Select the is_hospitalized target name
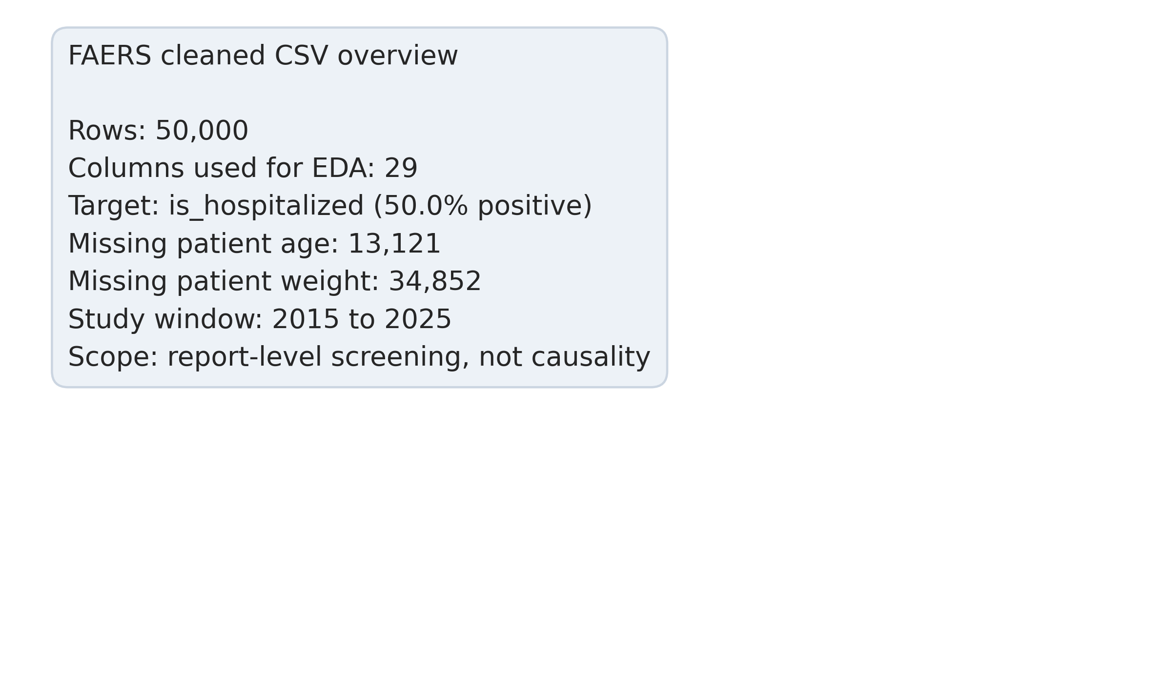Viewport: 1167px width, 683px height. [266, 206]
